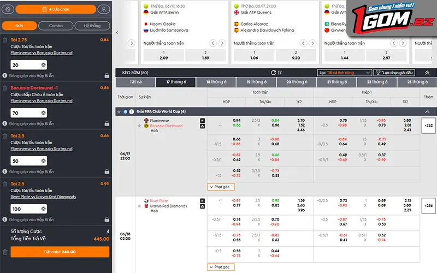
Task: Open Fluminense vs Borussia Dortmund link under Tài 2.75
Action: point(42,53)
